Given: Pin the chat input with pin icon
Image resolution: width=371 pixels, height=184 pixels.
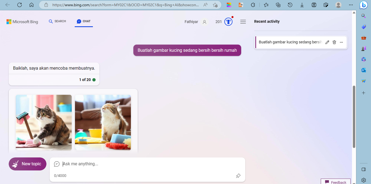Looking at the screenshot, I should point(238,176).
